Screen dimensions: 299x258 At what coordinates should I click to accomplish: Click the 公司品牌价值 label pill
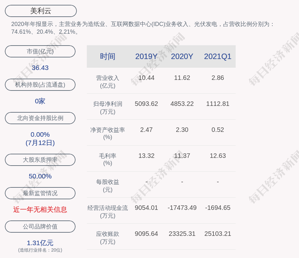40,227
